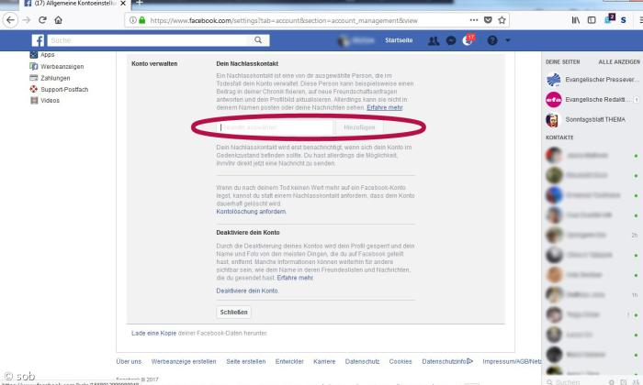Click the address bar URL
This screenshot has width=643, height=385.
point(284,20)
